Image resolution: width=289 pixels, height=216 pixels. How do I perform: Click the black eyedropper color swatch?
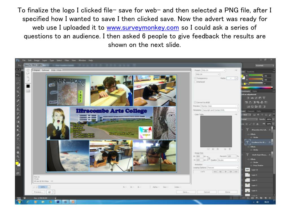(x=28, y=86)
